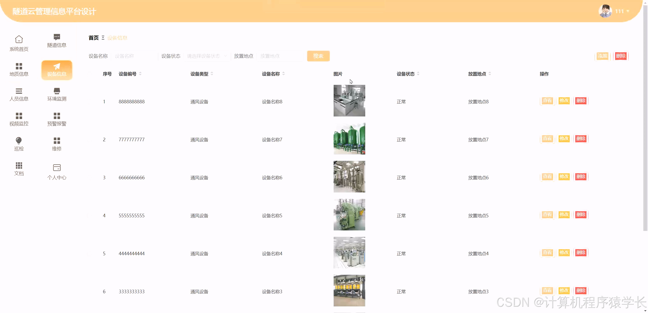Open 个人中心 card icon
Screen dimensions: 648x313
[57, 168]
